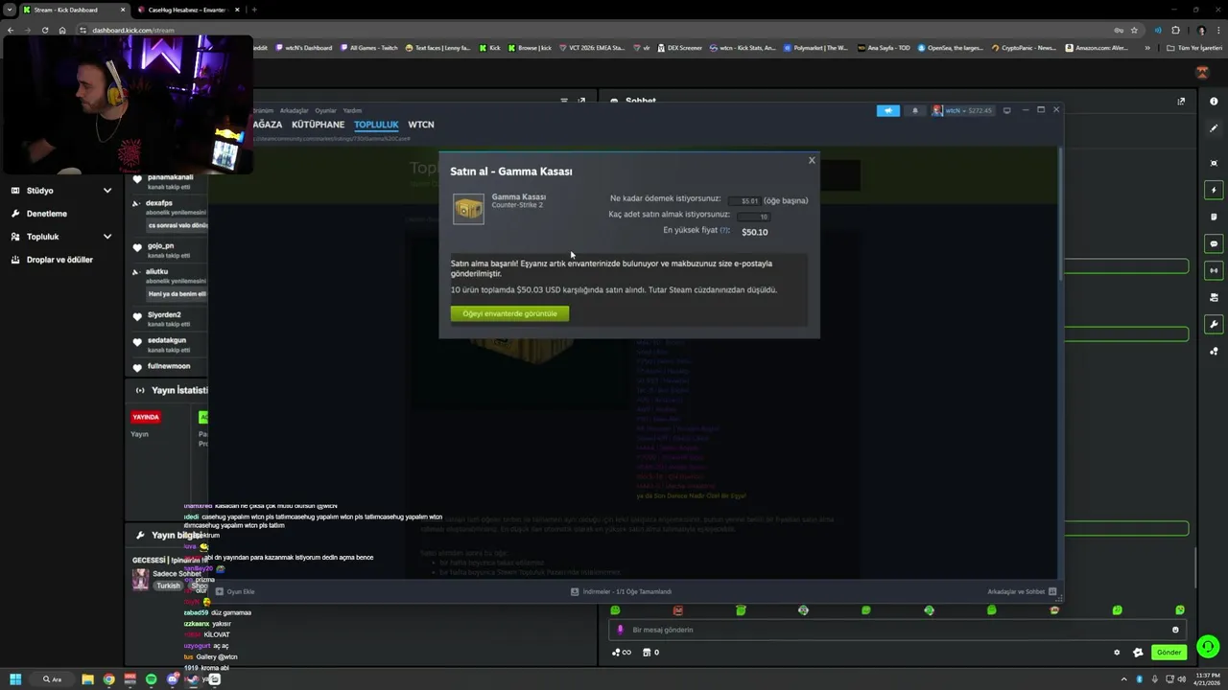1228x690 pixels.
Task: Open the Yardım menu in Steam
Action: point(352,110)
